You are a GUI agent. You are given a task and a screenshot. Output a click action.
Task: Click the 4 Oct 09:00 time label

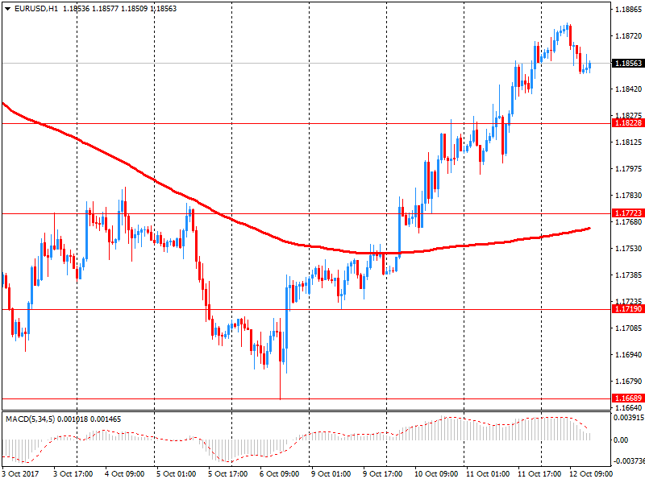coord(125,473)
